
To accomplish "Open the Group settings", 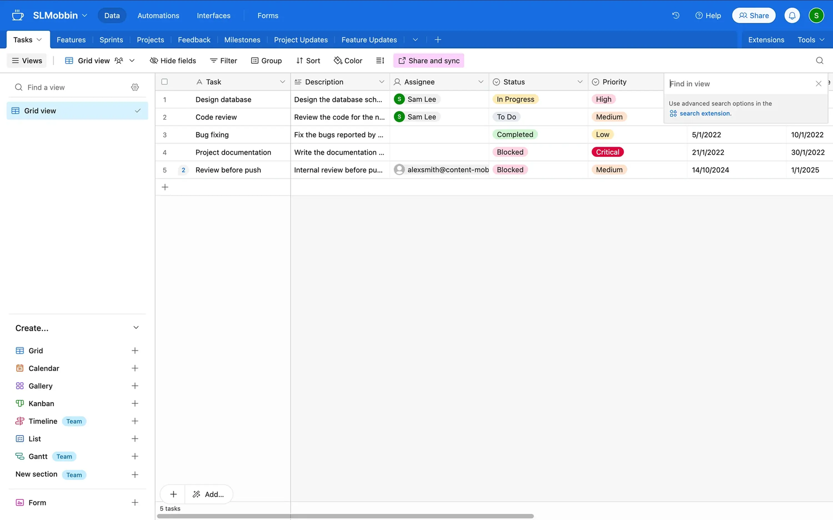I will pyautogui.click(x=266, y=60).
